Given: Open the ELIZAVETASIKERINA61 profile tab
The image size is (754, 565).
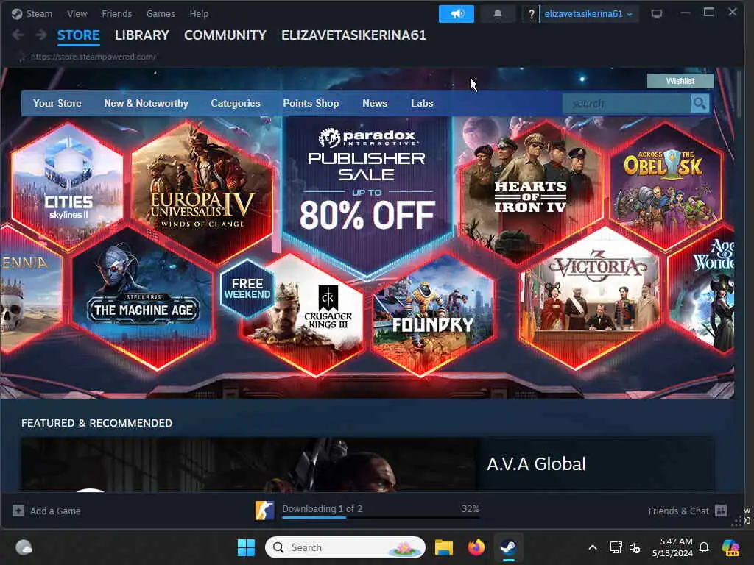Looking at the screenshot, I should pyautogui.click(x=353, y=35).
